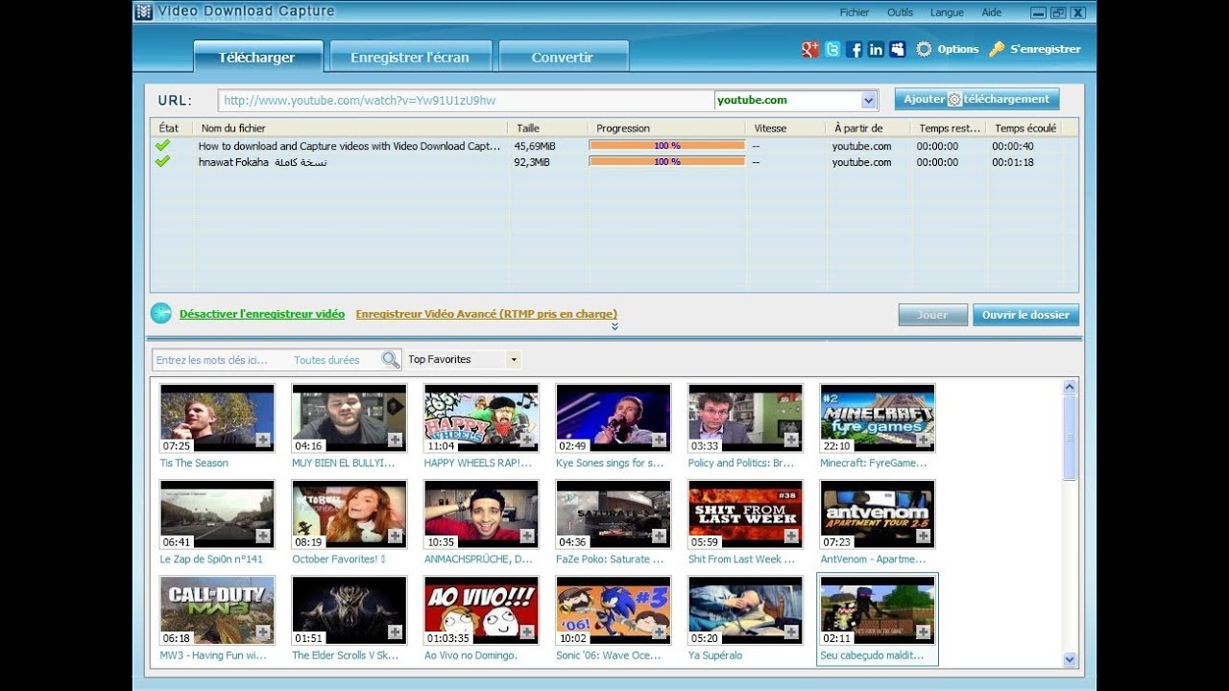This screenshot has height=691, width=1229.
Task: Click the Google+ share icon
Action: pyautogui.click(x=809, y=50)
